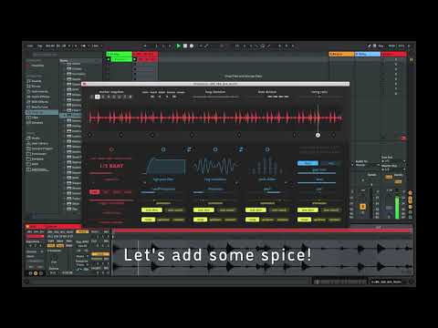Toggle MIDI map mode in the top right
438x328 pixels.
point(391,46)
